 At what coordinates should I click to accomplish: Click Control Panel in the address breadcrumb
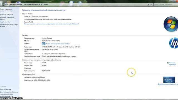15,4
